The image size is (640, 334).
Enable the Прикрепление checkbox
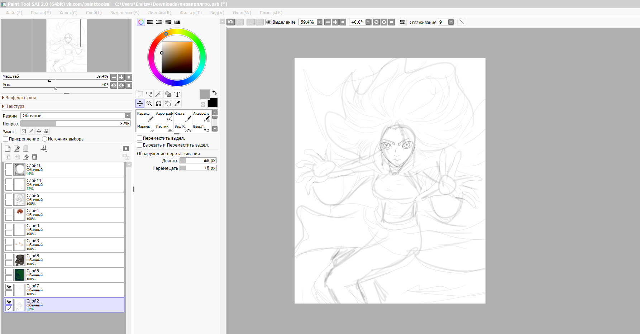tap(6, 139)
